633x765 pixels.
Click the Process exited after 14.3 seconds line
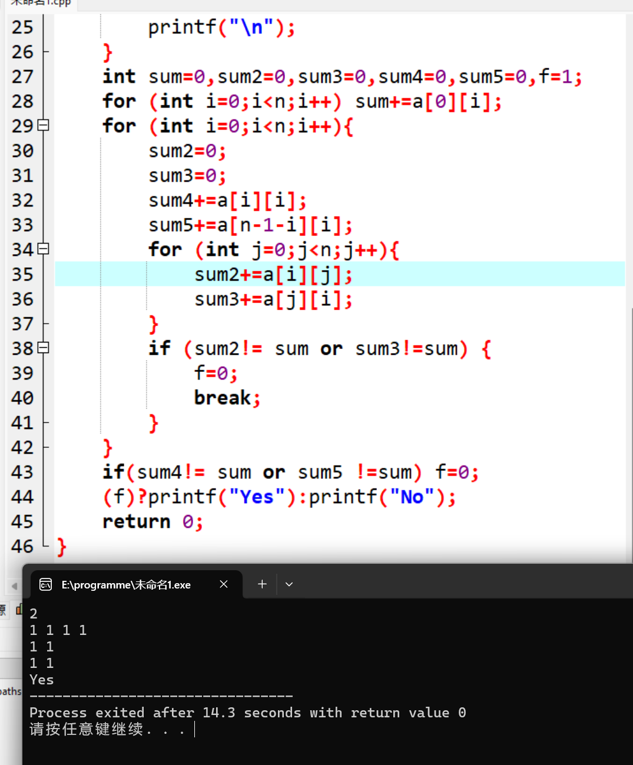[248, 713]
